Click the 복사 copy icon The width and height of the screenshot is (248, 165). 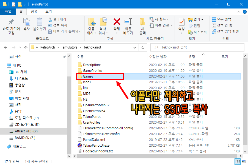pyautogui.click(x=26, y=22)
